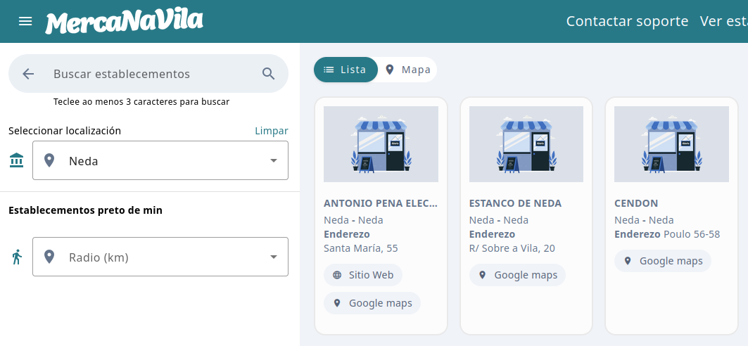
Task: Open the Radio (km) dropdown
Action: tap(274, 257)
